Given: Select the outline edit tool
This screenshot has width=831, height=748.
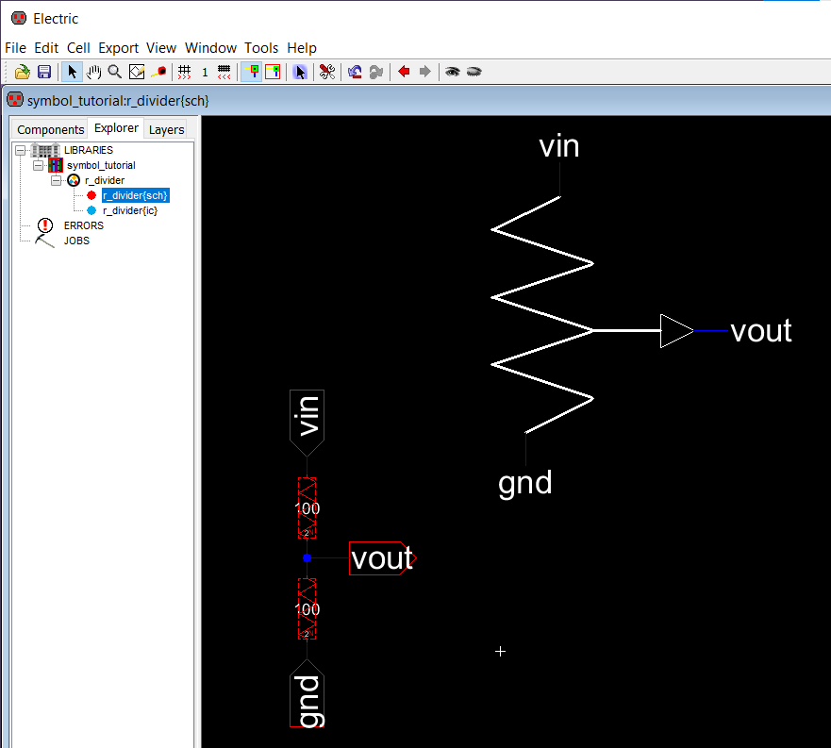Looking at the screenshot, I should click(137, 72).
